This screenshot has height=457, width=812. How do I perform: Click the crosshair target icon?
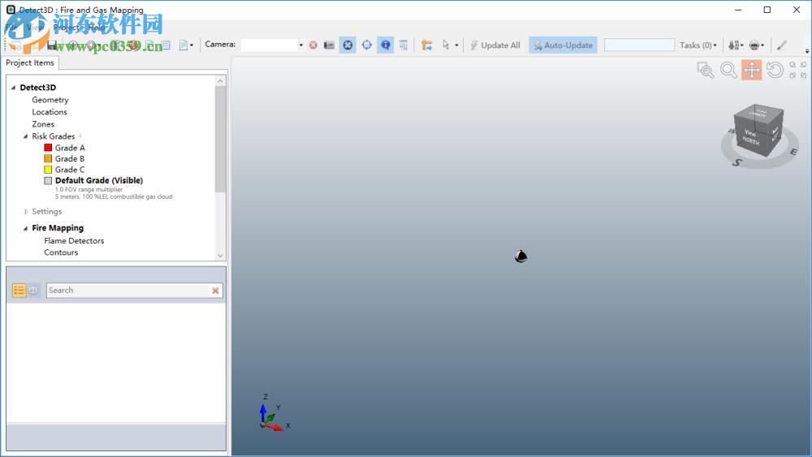tap(367, 45)
